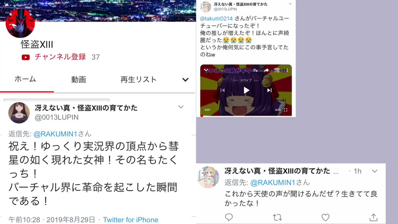Go to previous video in player
This screenshot has height=224, width=398.
pos(223,90)
